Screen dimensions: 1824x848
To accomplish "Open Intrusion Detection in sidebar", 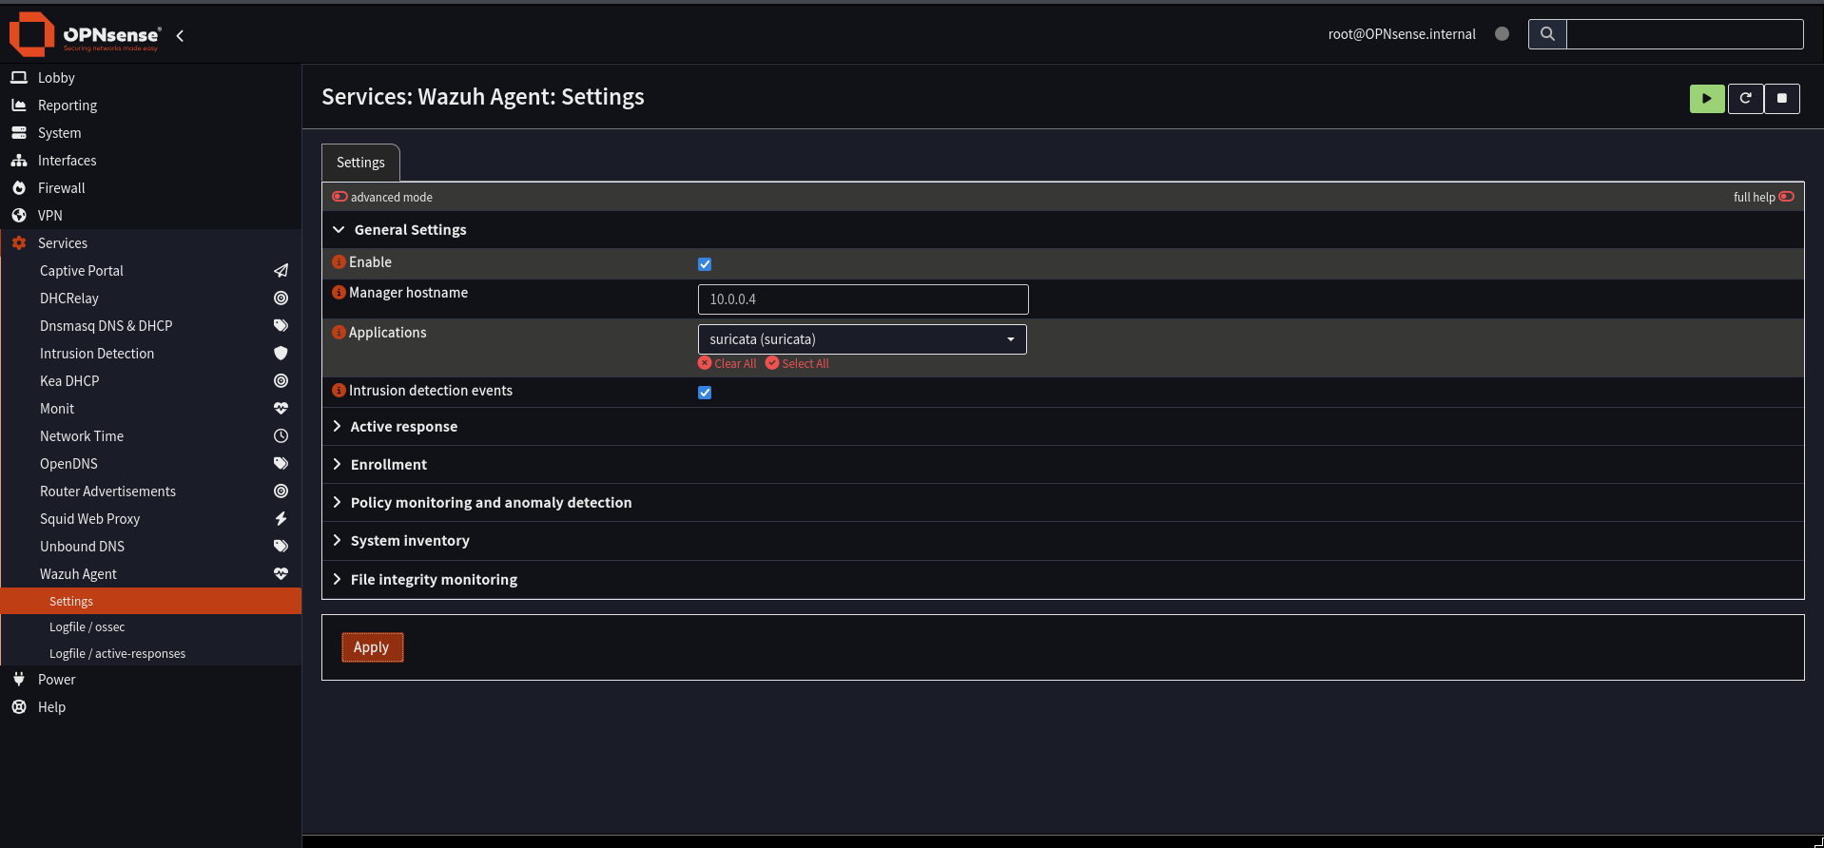I will 96,354.
